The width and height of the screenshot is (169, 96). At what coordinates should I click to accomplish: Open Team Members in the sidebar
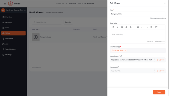13,49
